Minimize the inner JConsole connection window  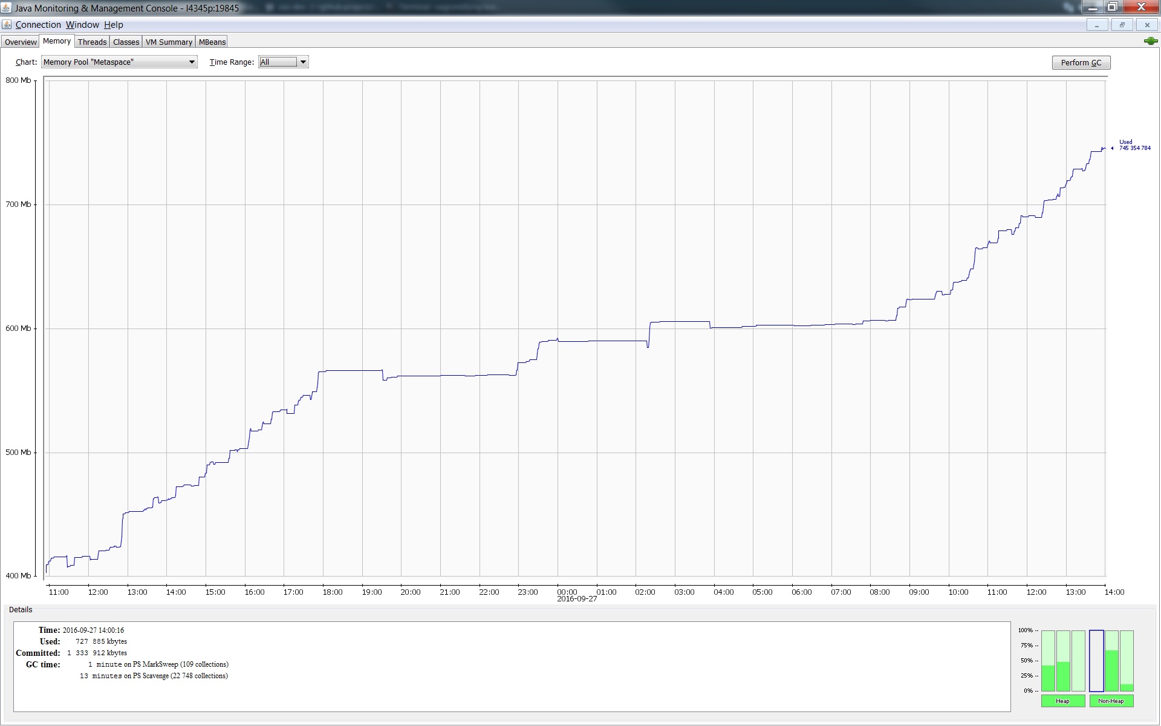coord(1096,25)
